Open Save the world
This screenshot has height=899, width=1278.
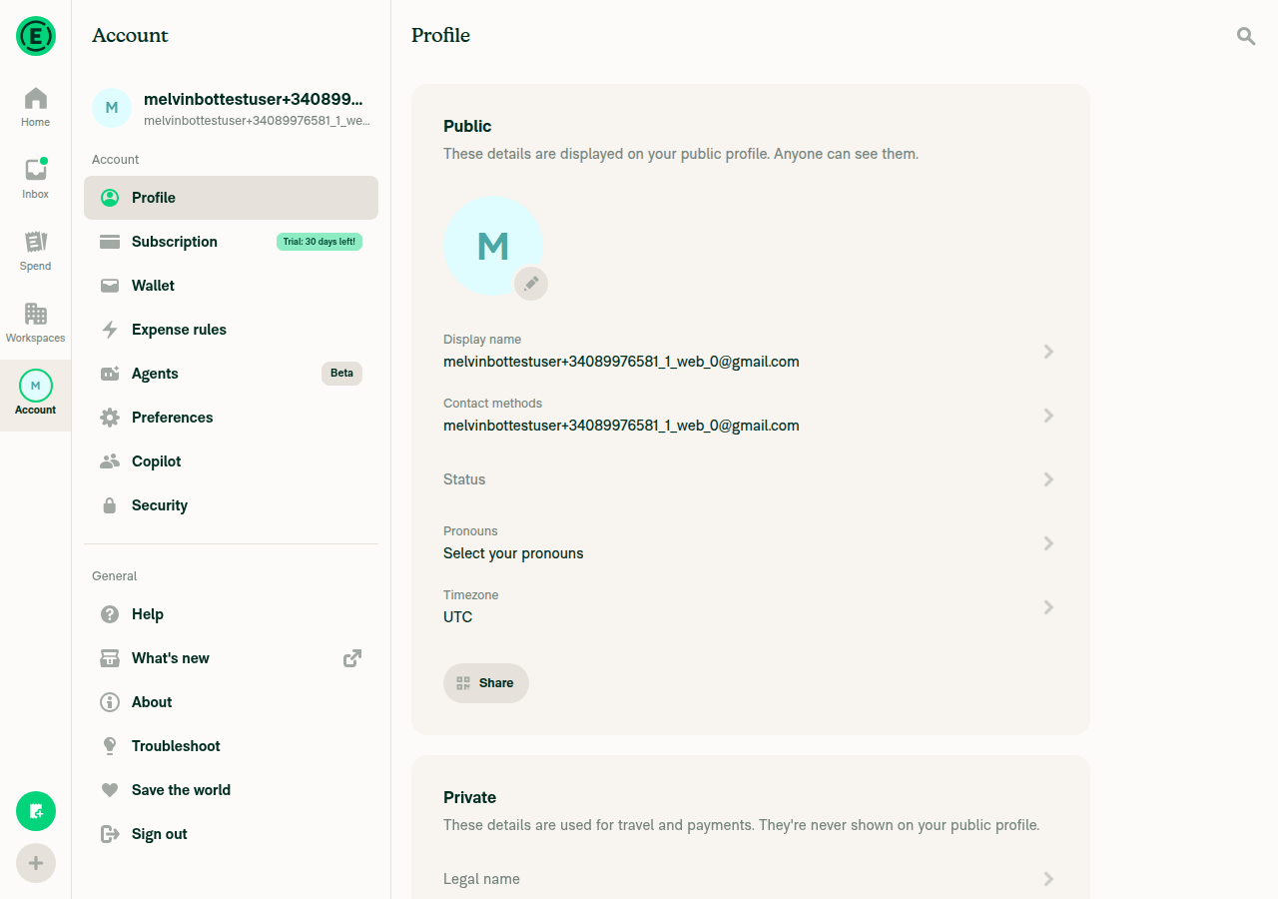(x=231, y=790)
